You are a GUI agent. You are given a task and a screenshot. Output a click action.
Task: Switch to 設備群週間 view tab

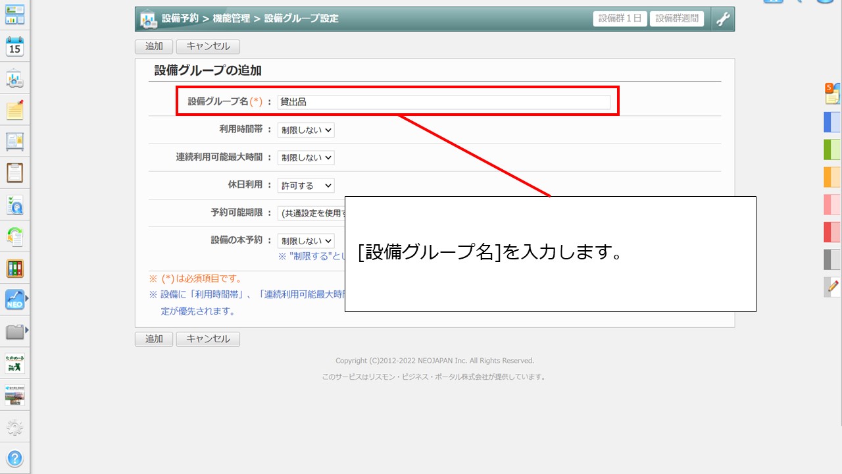pyautogui.click(x=677, y=18)
